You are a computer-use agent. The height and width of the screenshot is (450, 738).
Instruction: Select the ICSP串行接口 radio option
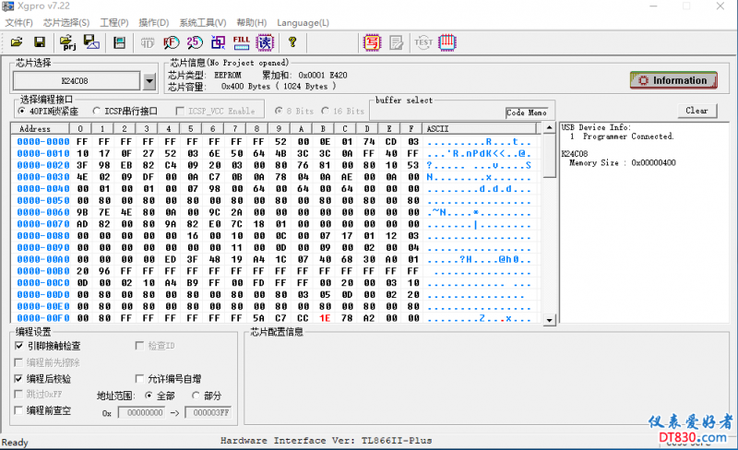[x=97, y=111]
